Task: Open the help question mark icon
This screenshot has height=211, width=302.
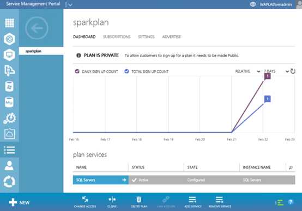Action: [x=291, y=202]
